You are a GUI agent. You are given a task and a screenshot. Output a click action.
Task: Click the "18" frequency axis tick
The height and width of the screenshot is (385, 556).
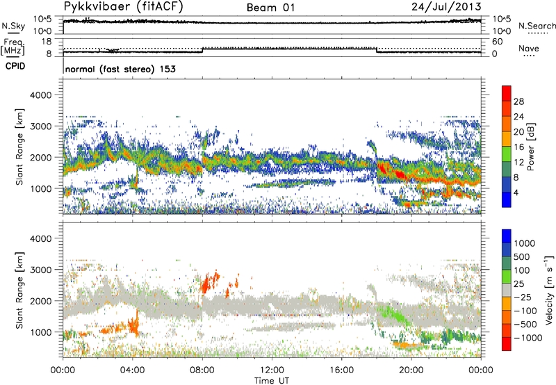47,42
